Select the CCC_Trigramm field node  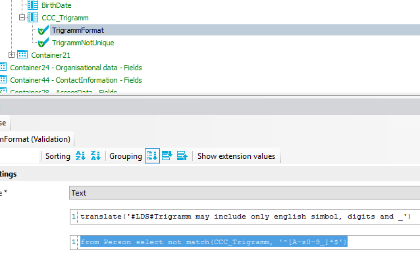tap(65, 18)
